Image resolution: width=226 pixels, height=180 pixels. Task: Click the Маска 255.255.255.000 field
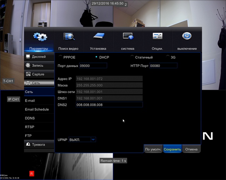coord(109,85)
